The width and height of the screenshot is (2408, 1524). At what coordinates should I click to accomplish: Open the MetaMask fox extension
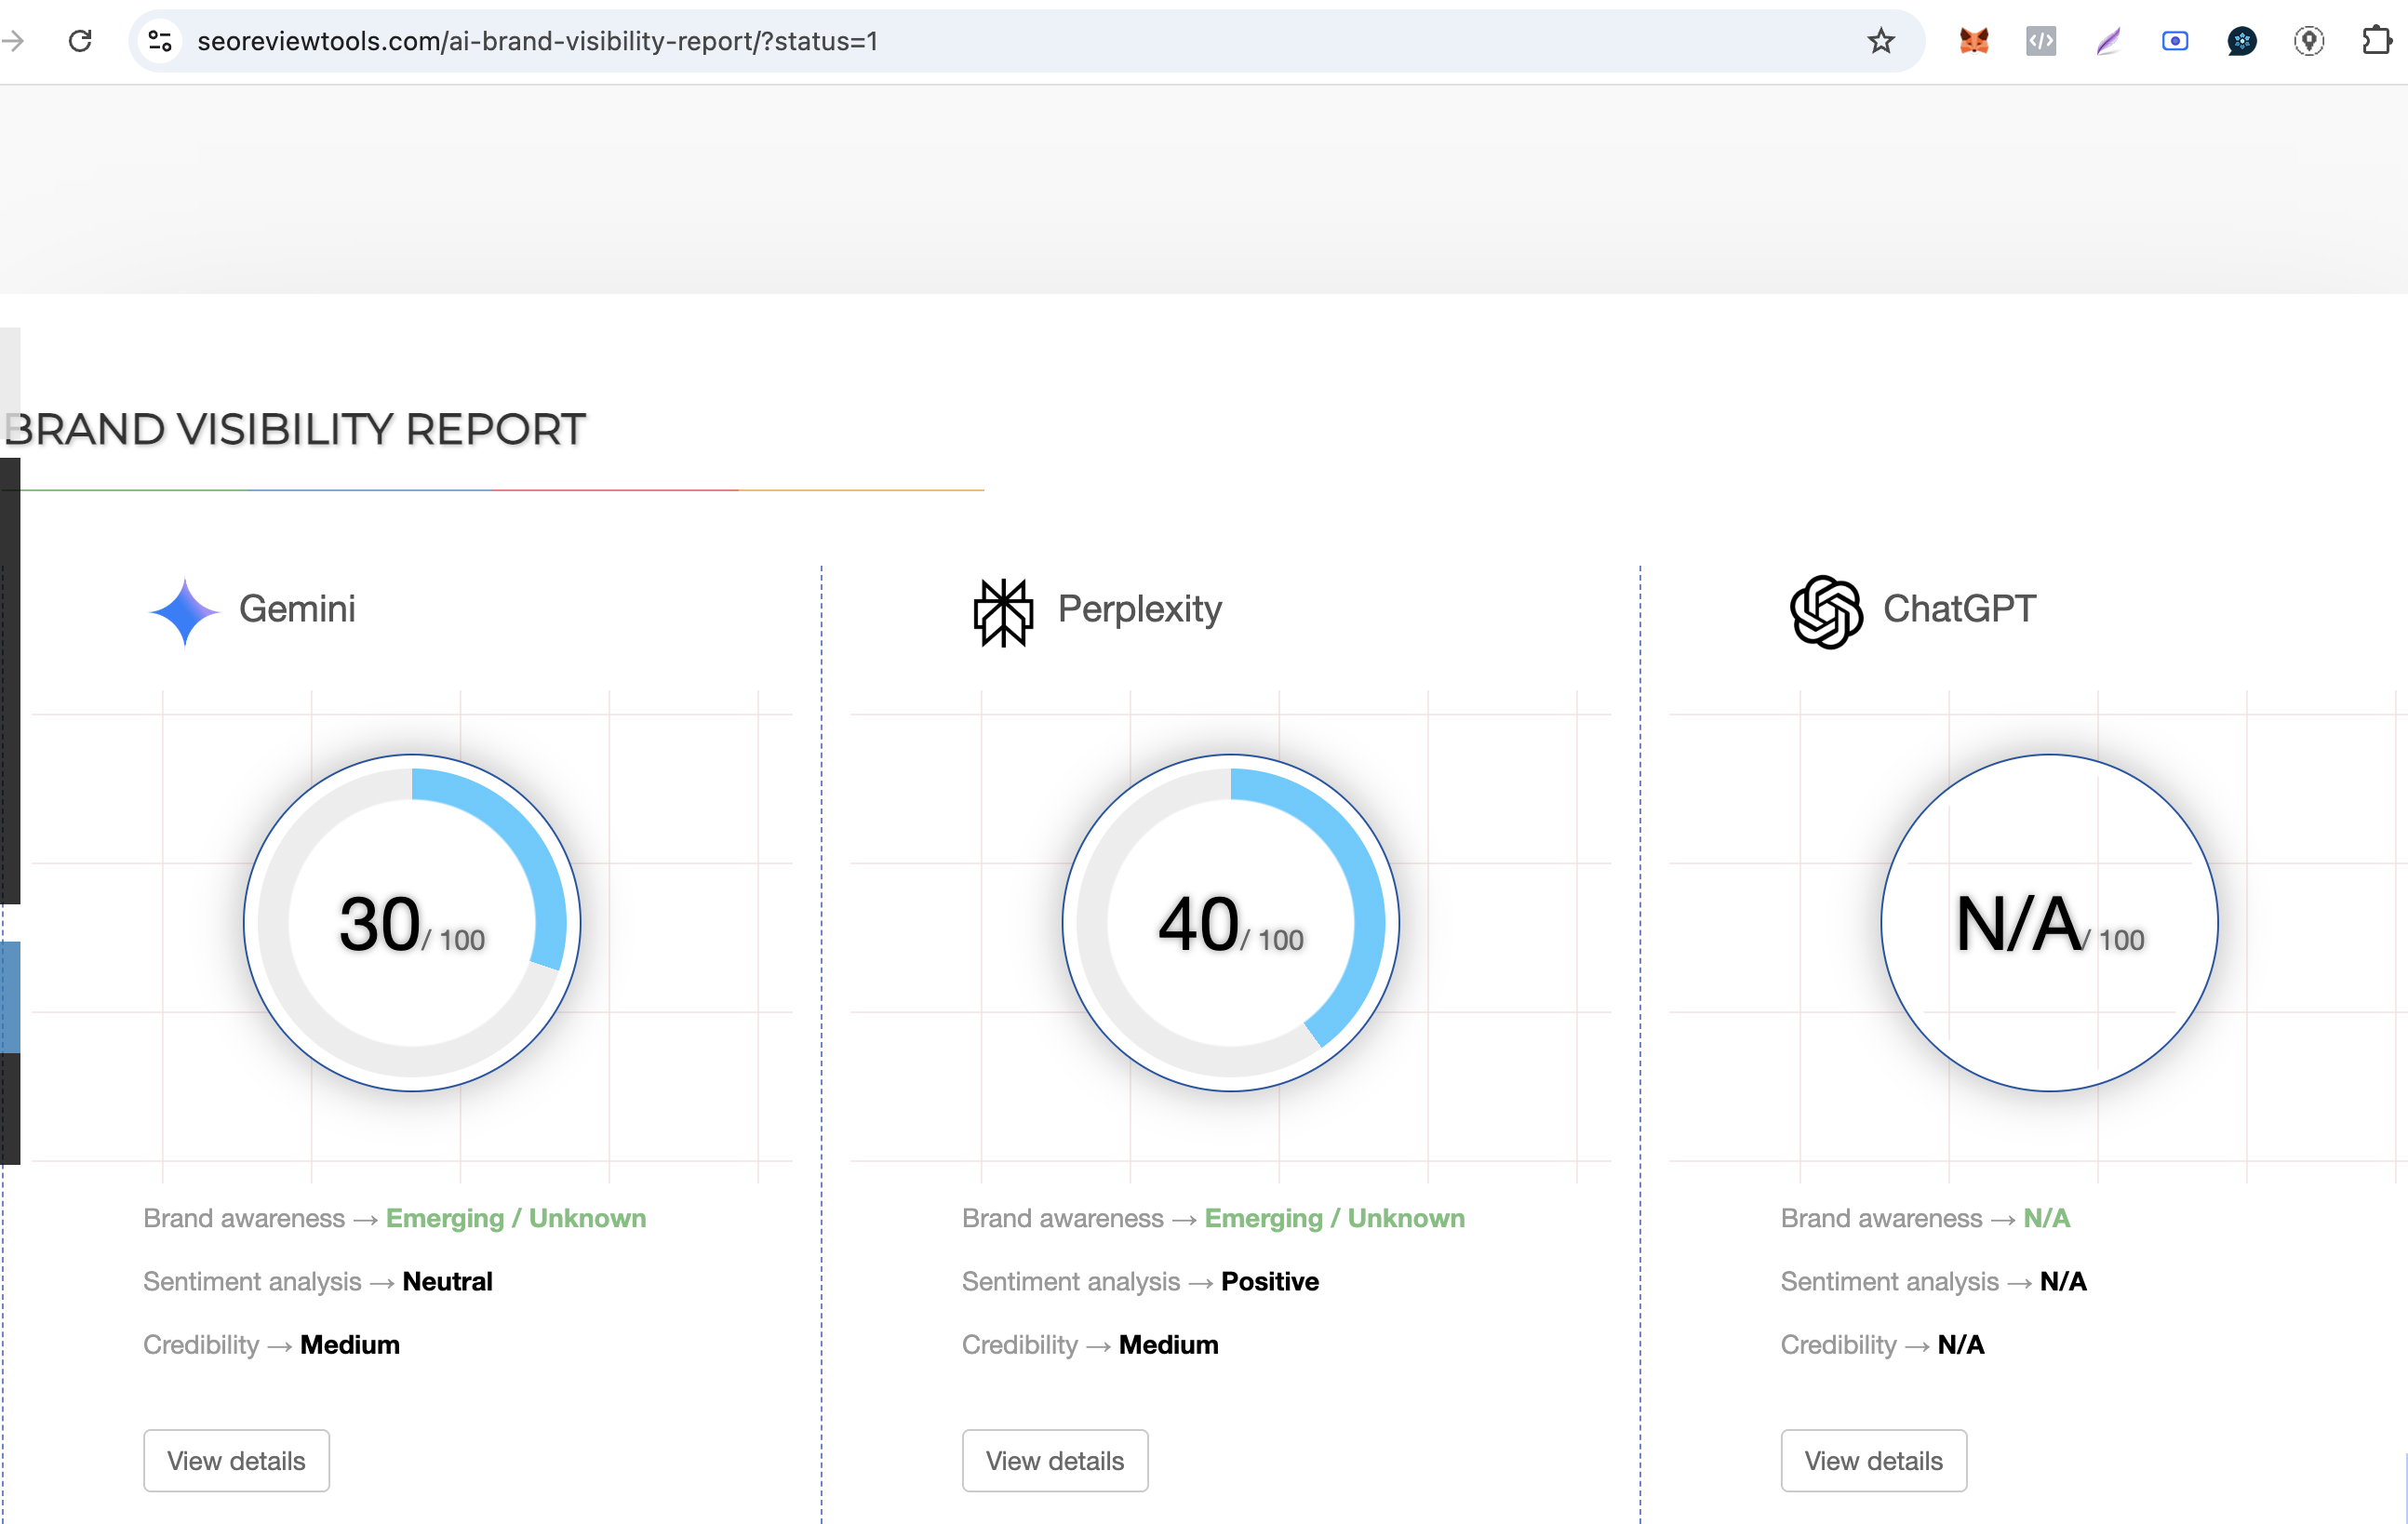[1973, 41]
